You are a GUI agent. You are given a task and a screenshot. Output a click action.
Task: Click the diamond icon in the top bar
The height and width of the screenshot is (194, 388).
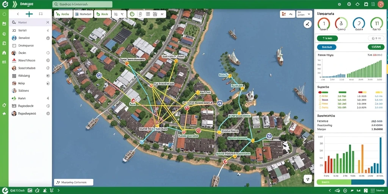point(357,4)
